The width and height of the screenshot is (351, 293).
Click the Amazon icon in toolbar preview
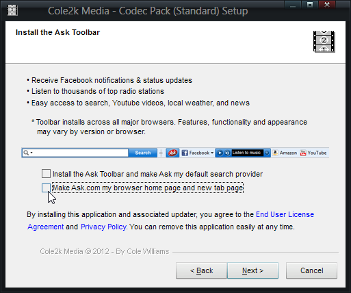pyautogui.click(x=275, y=153)
